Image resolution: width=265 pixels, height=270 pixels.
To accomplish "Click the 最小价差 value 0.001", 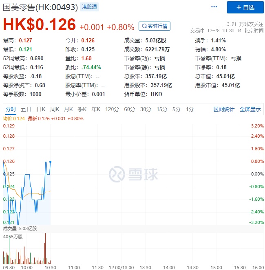I will [98, 94].
